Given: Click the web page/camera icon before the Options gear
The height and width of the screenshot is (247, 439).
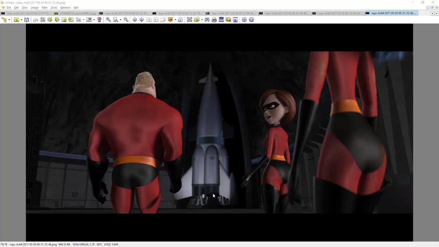Looking at the screenshot, I should coord(235,20).
